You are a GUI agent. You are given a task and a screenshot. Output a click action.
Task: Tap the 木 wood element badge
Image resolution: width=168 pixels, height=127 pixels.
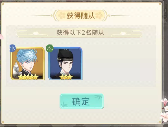point(50,48)
